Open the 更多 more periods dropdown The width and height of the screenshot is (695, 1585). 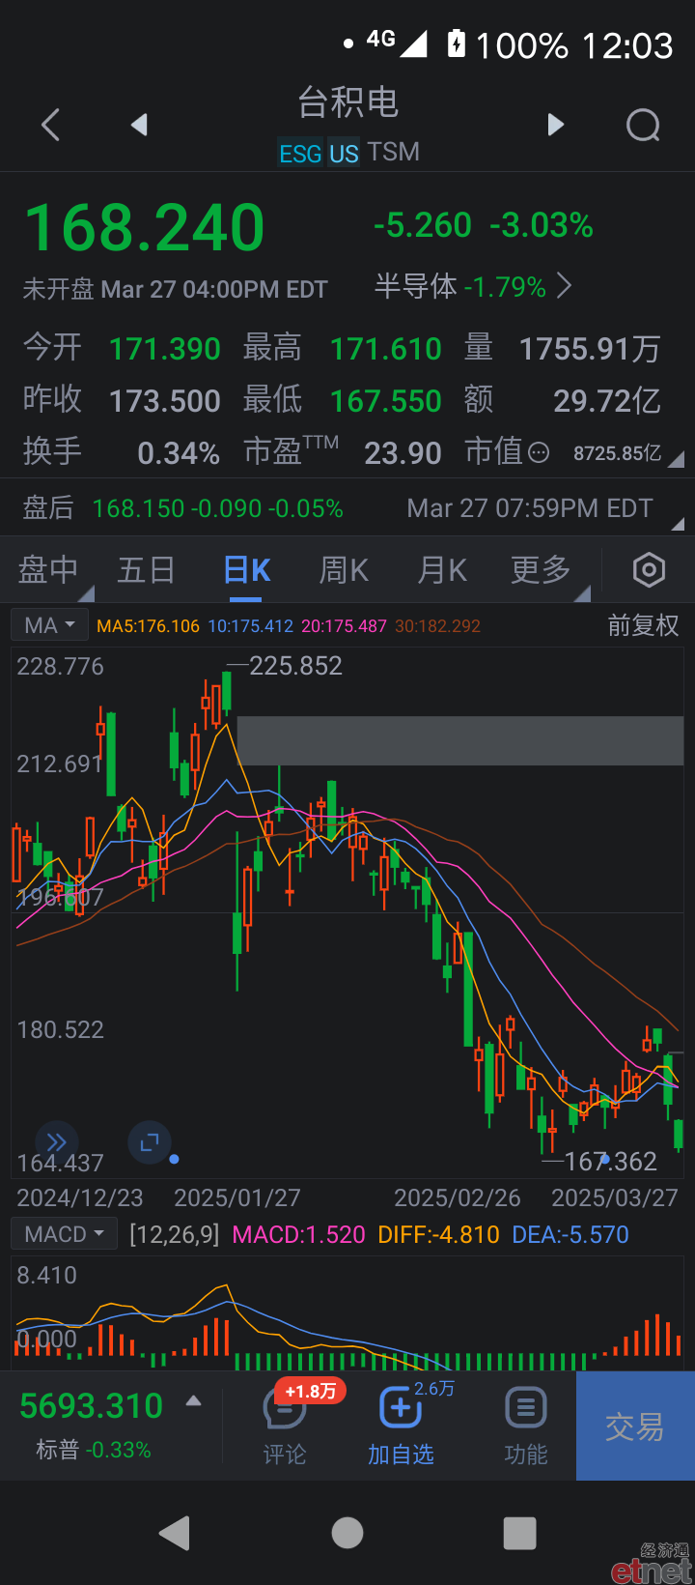click(x=542, y=570)
